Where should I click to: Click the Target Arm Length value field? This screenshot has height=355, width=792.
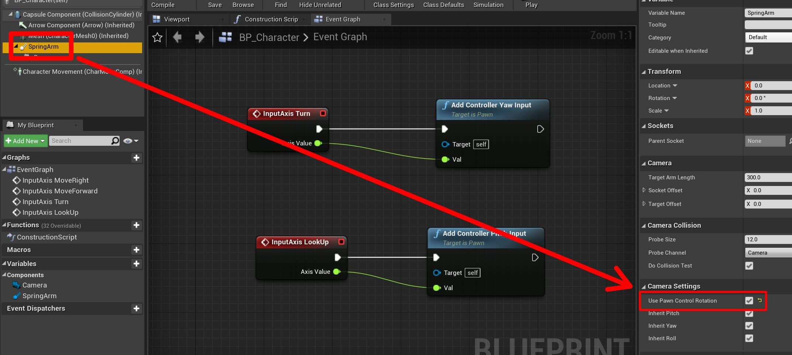(768, 177)
